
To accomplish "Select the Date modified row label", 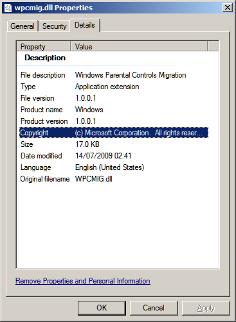I will (x=41, y=156).
